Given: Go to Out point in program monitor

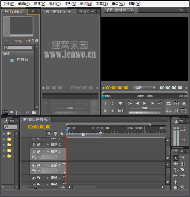Looking at the screenshot, I should click(113, 111).
